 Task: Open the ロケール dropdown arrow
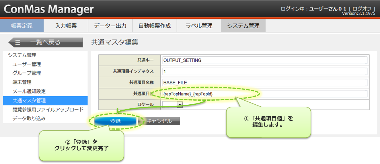pyautogui.click(x=180, y=105)
